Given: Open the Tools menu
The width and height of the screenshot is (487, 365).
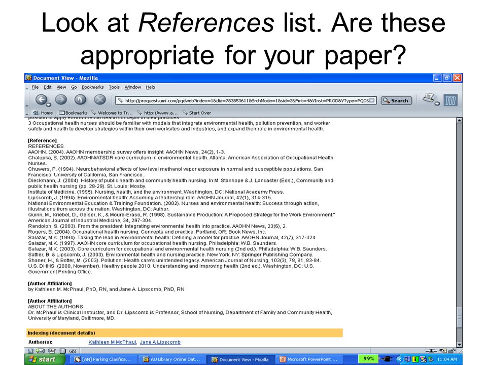Looking at the screenshot, I should tap(114, 87).
